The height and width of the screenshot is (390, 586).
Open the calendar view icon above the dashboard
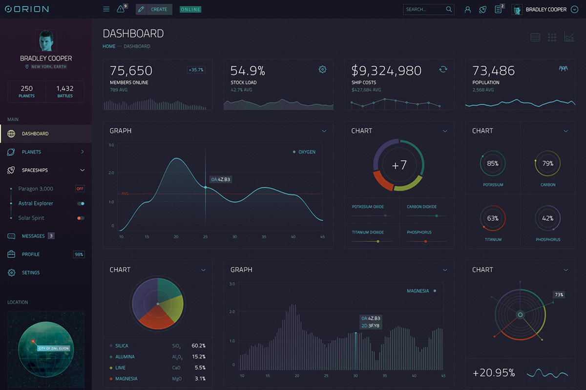coord(535,37)
